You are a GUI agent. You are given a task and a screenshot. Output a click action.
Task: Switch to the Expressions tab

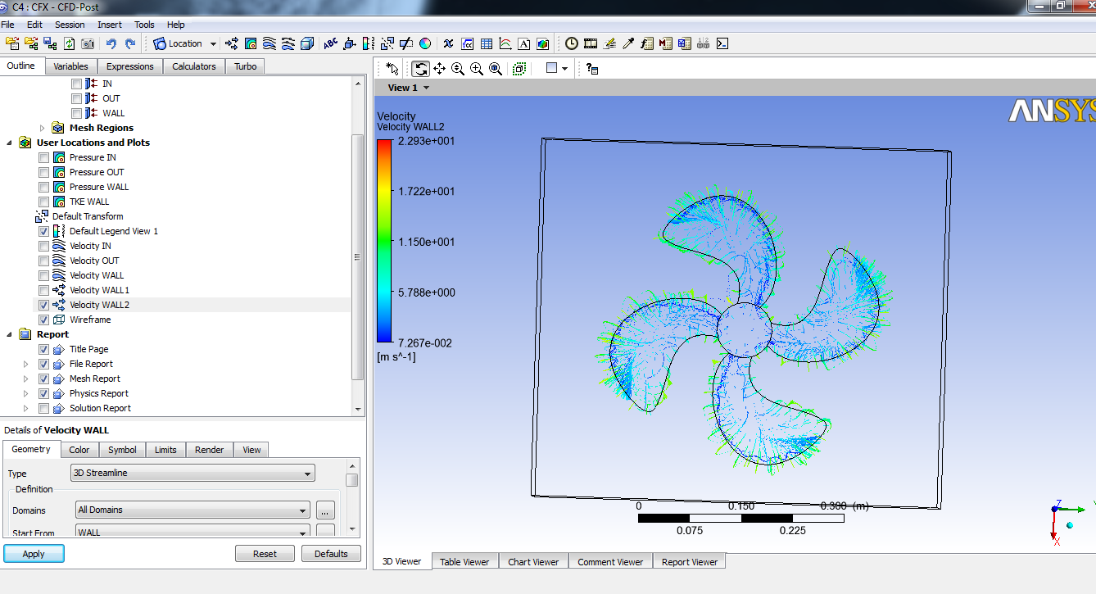point(129,66)
